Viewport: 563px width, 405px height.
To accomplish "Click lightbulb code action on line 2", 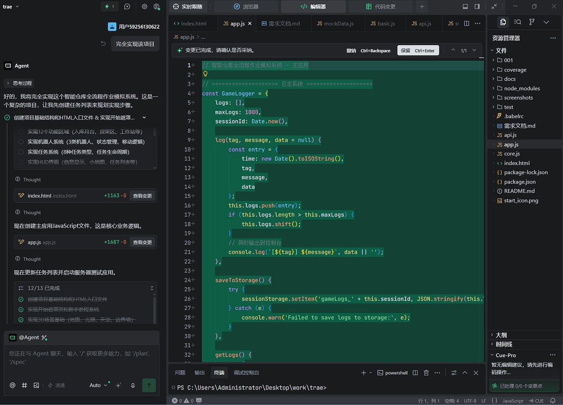I will 205,74.
